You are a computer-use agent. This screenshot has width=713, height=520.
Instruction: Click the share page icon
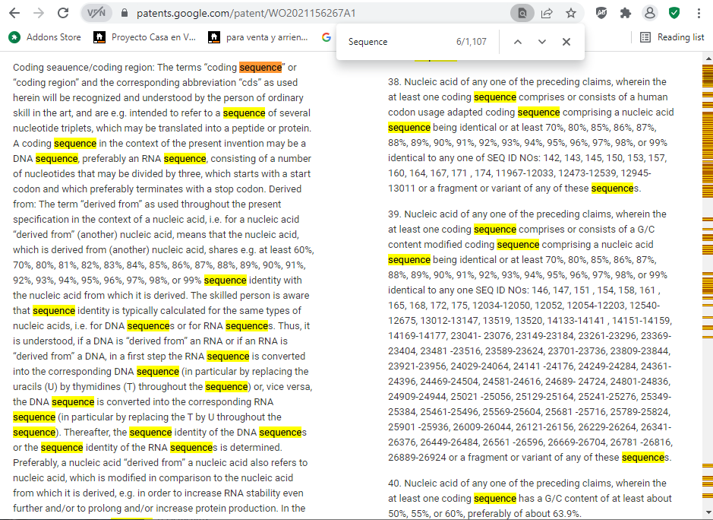(x=546, y=13)
